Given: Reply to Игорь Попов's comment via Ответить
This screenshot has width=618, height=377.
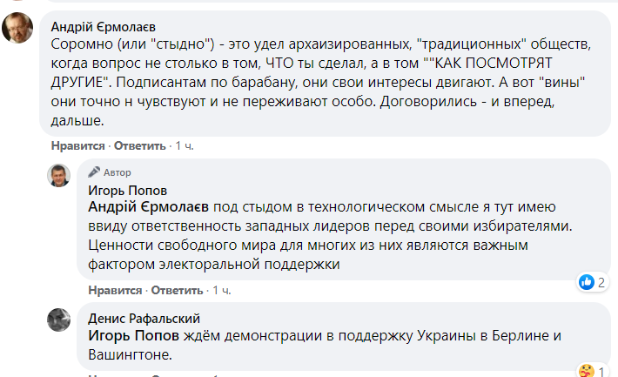Looking at the screenshot, I should [177, 289].
